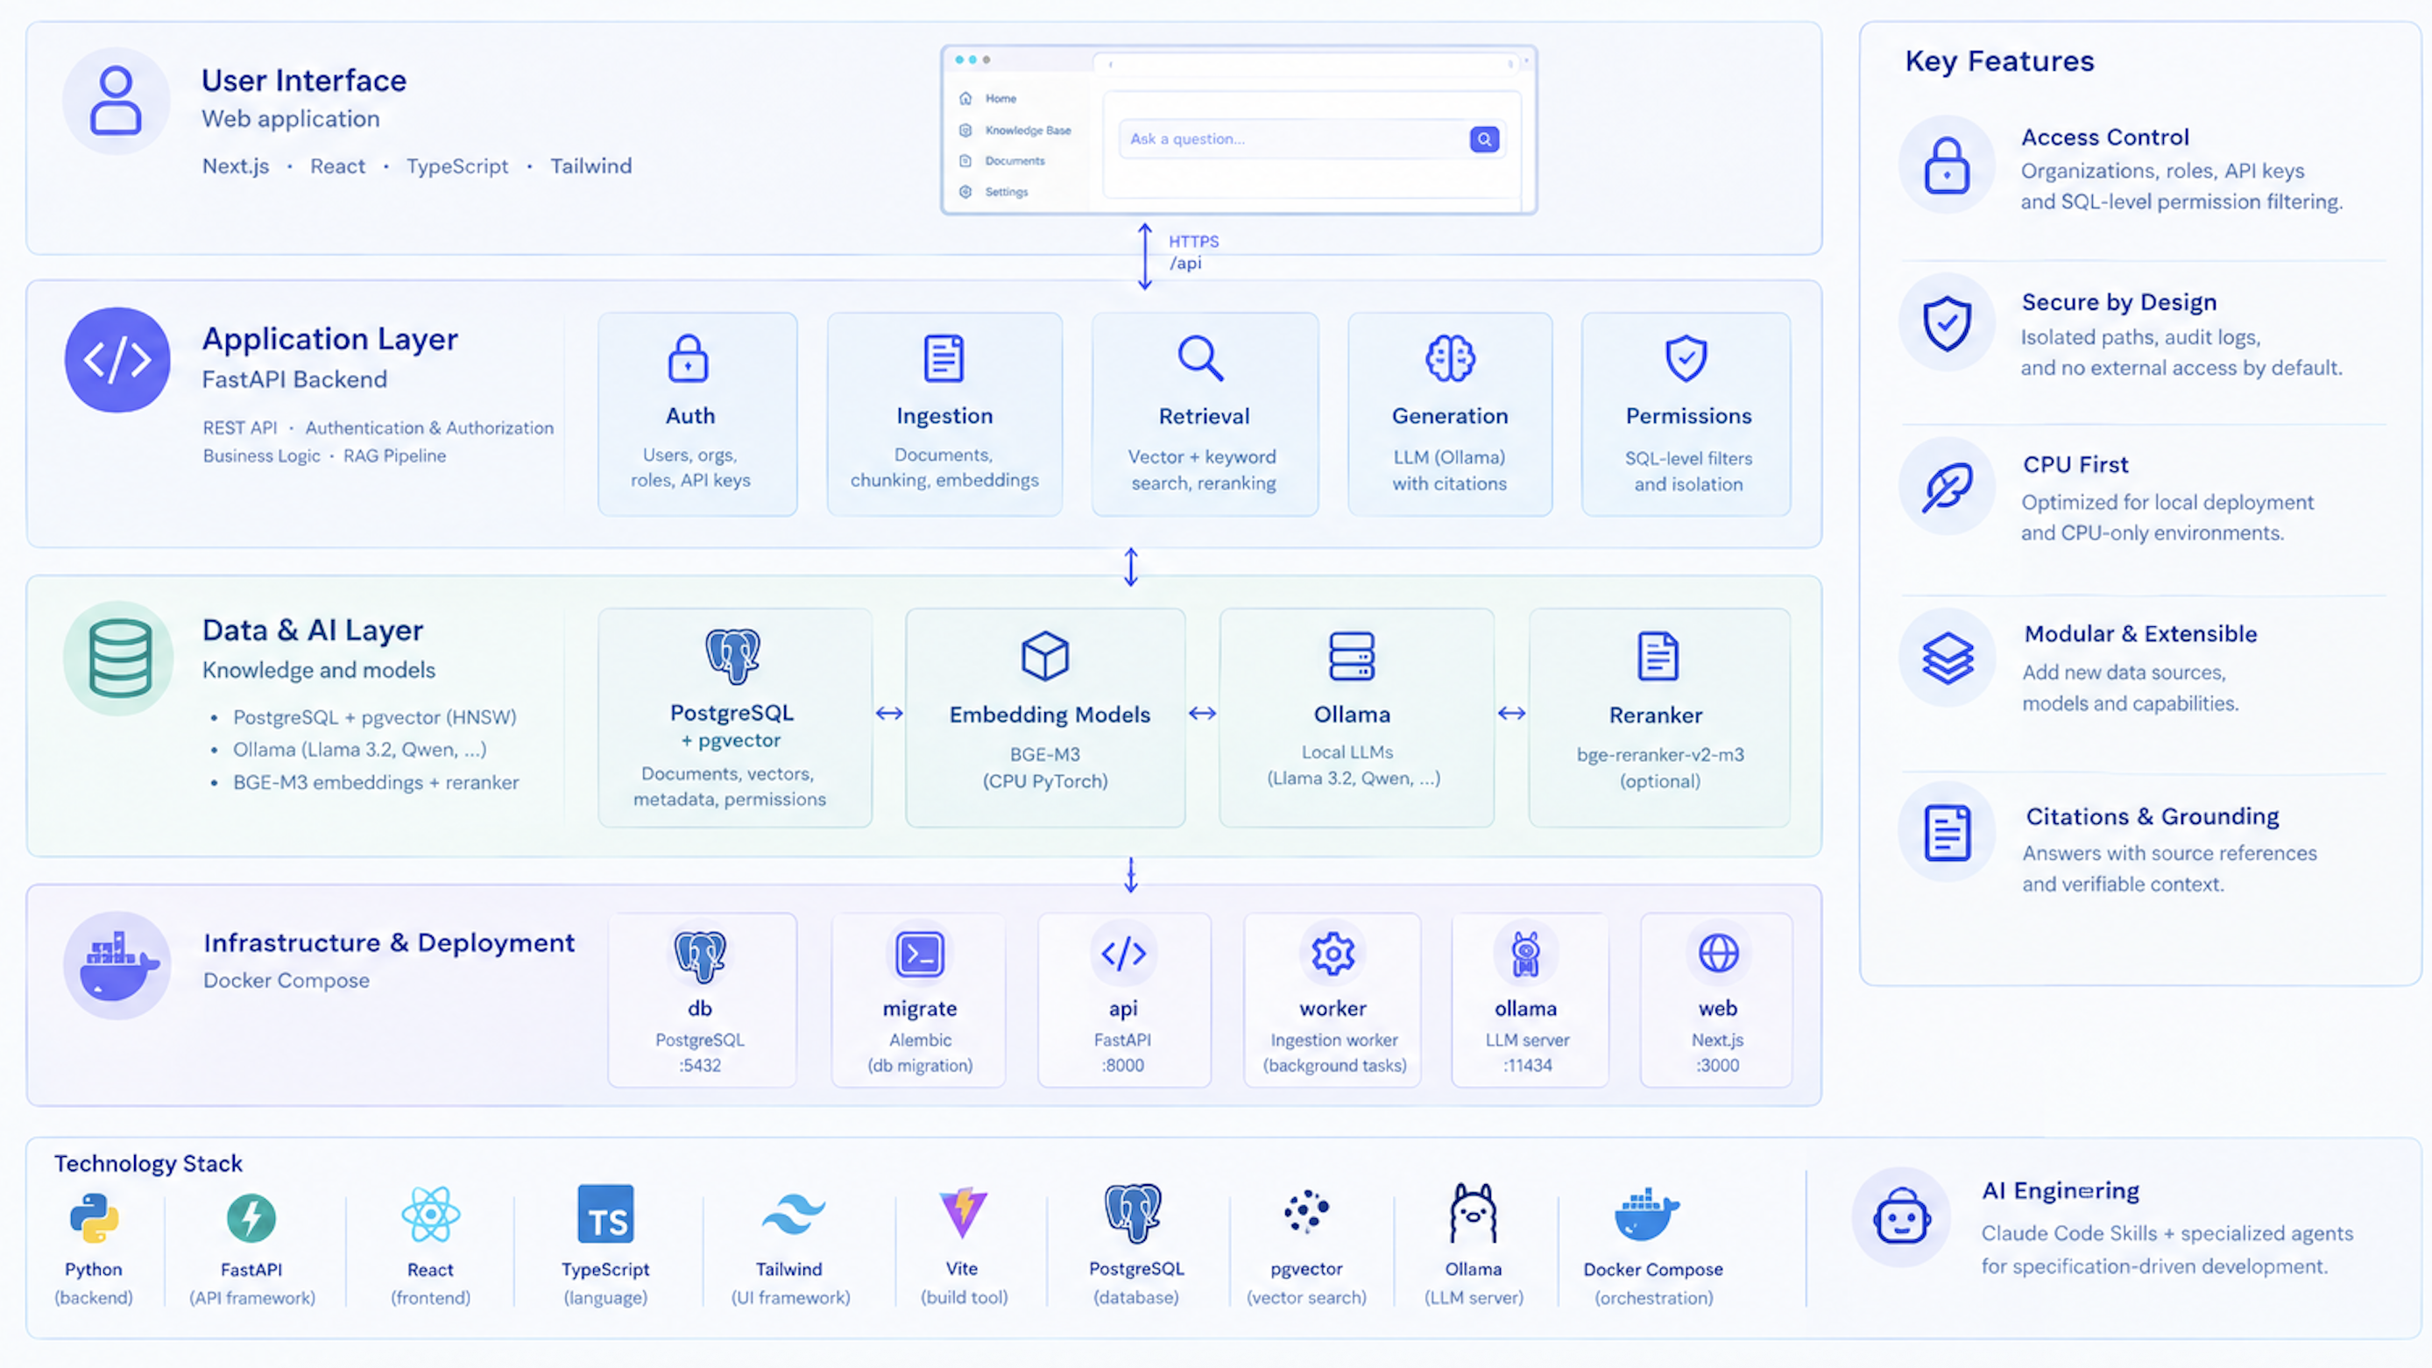
Task: Click the 'Docker Compose' subtitle under Infrastructure
Action: (287, 980)
